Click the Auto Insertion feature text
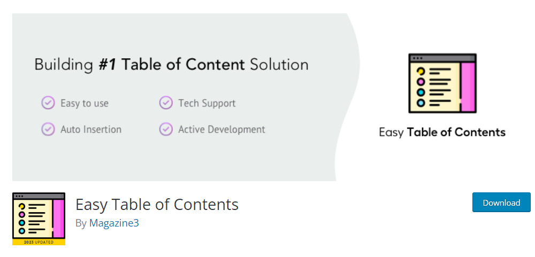 [91, 129]
